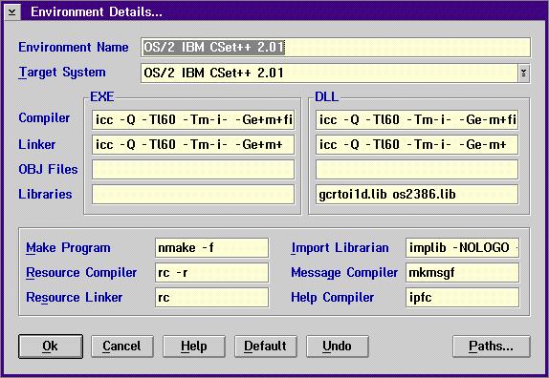Click the Help Compiler label

click(x=332, y=297)
